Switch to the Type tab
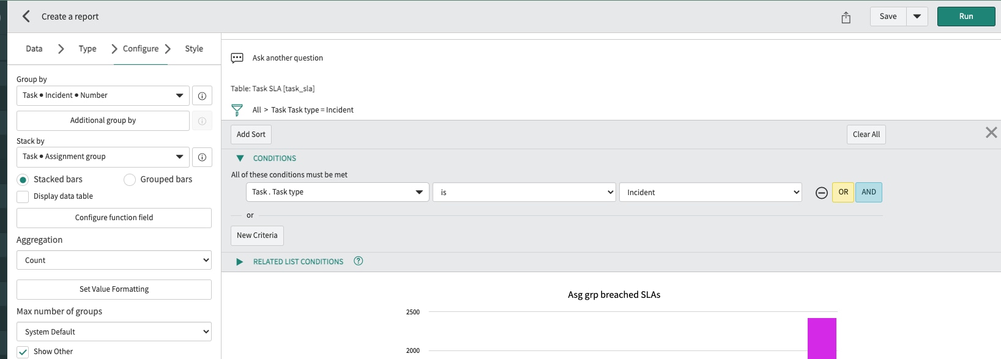The image size is (1001, 359). coord(87,49)
